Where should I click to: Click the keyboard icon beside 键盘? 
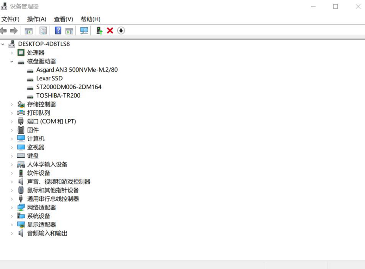point(21,156)
